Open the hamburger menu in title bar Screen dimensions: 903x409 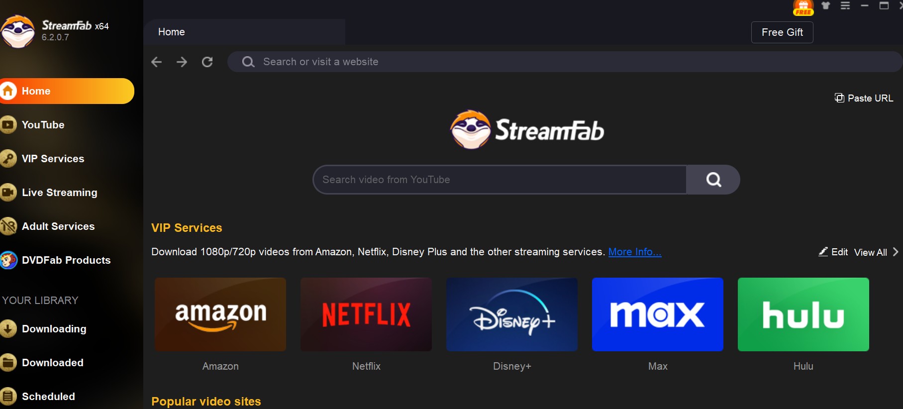click(845, 5)
